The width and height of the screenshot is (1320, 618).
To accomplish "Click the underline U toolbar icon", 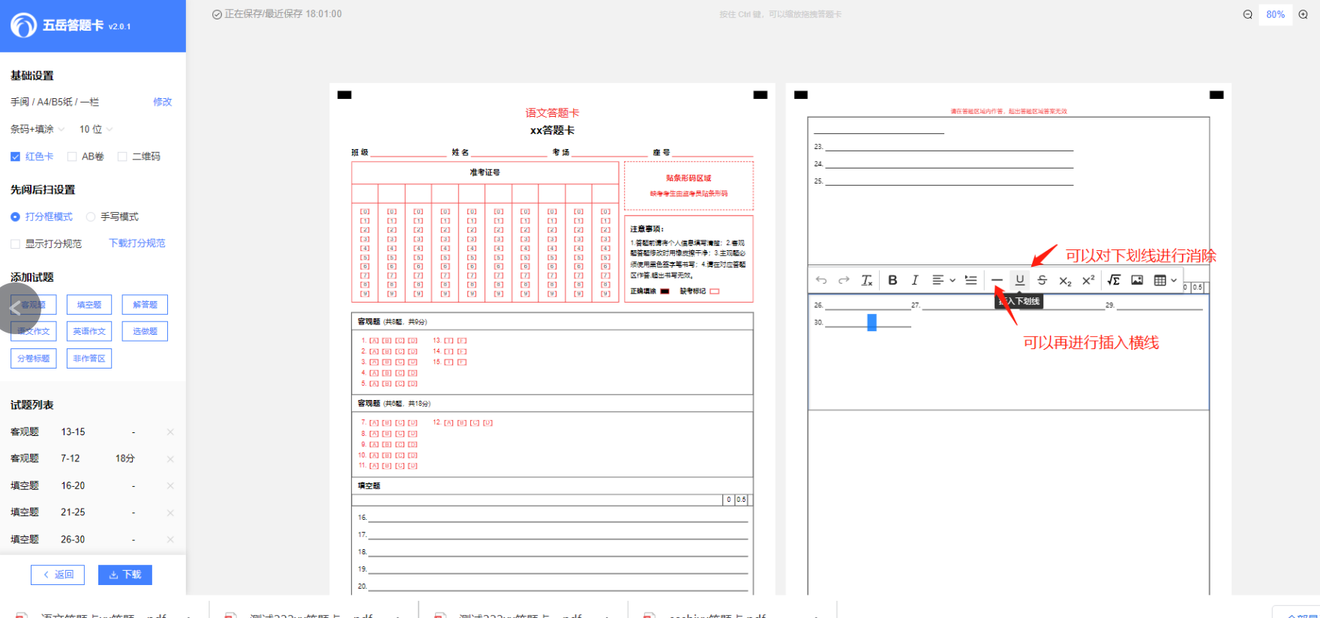I will pos(1020,280).
